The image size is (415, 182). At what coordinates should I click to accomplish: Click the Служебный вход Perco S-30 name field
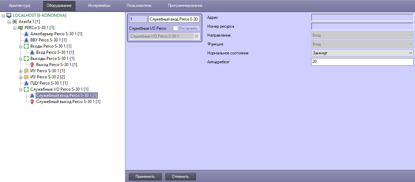tap(174, 19)
